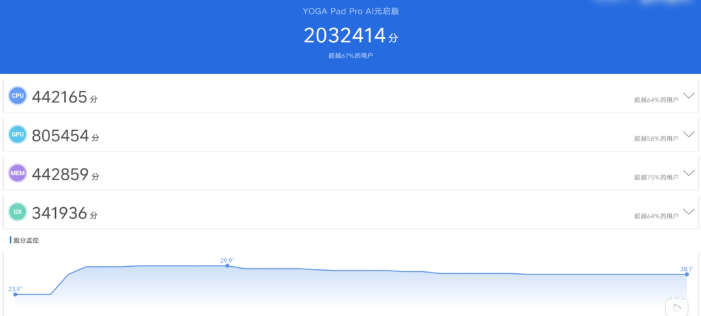Image resolution: width=701 pixels, height=316 pixels.
Task: Open the MEM 442859 score row
Action: pos(350,174)
